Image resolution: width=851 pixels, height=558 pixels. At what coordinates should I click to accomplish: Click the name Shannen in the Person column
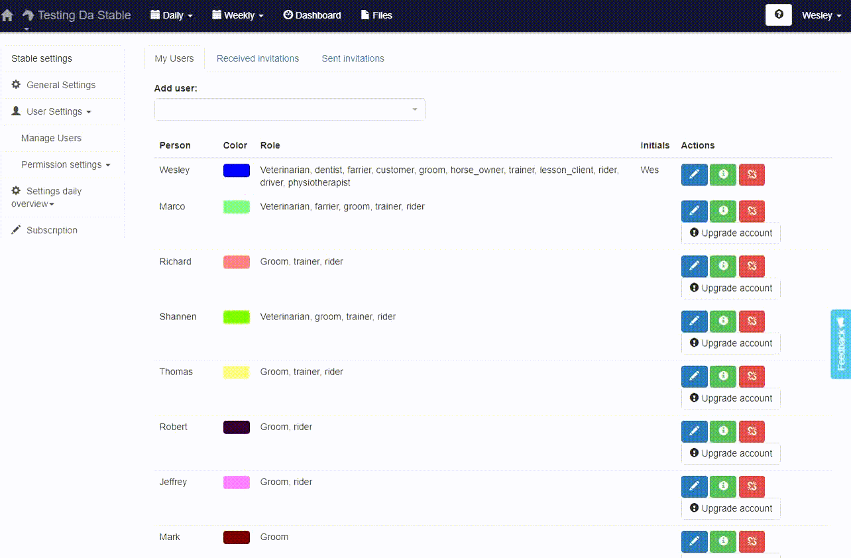(x=178, y=317)
